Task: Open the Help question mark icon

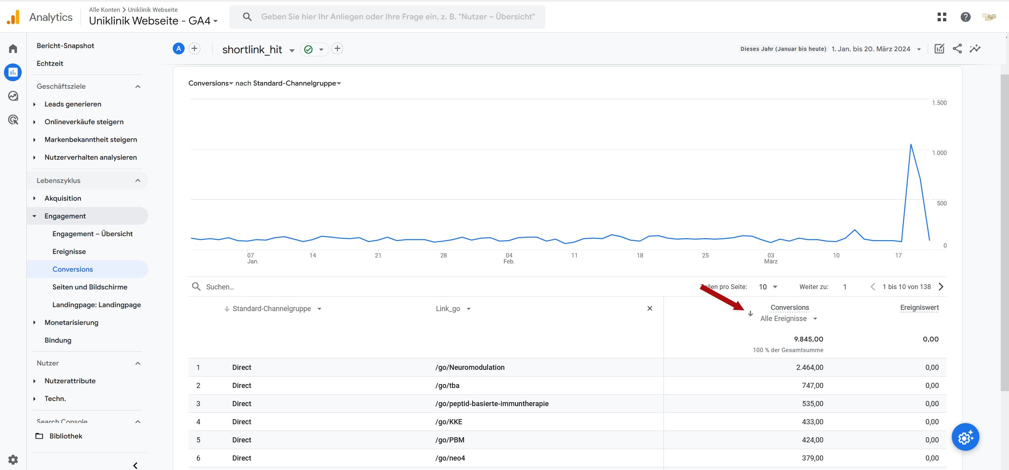Action: point(966,17)
